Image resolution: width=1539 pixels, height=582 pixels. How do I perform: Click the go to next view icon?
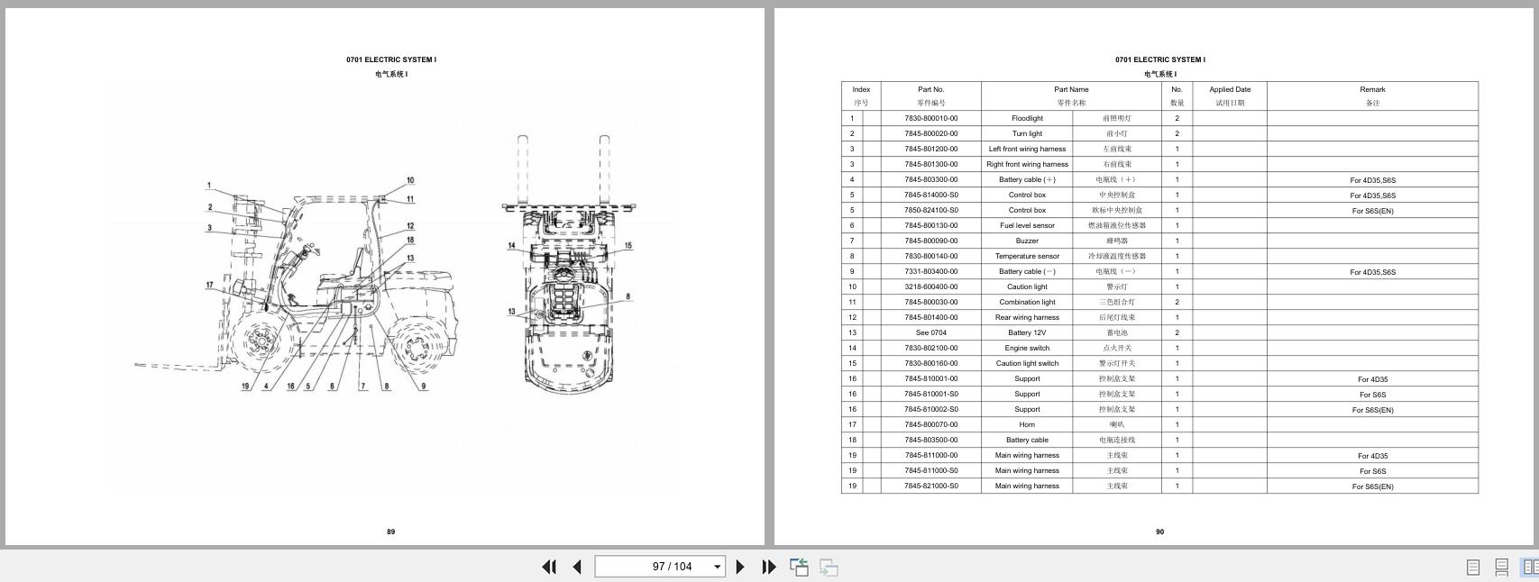829,567
